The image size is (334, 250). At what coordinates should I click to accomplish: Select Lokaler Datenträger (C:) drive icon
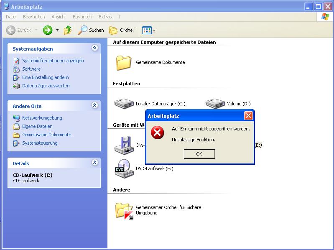click(124, 104)
